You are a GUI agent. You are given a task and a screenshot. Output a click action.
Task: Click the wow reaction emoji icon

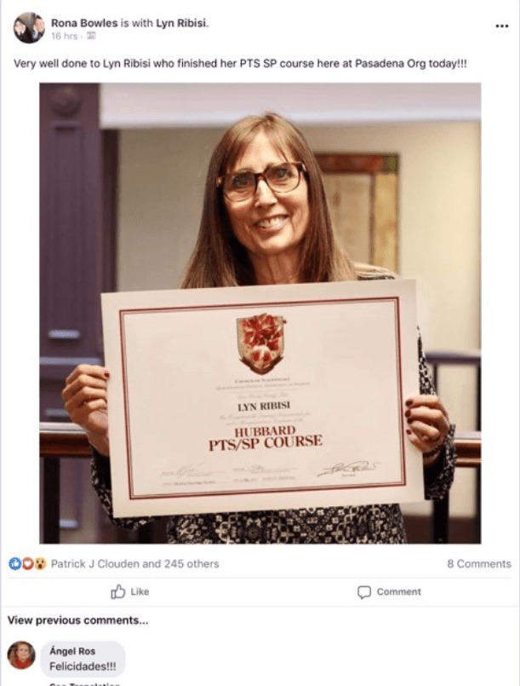(40, 564)
